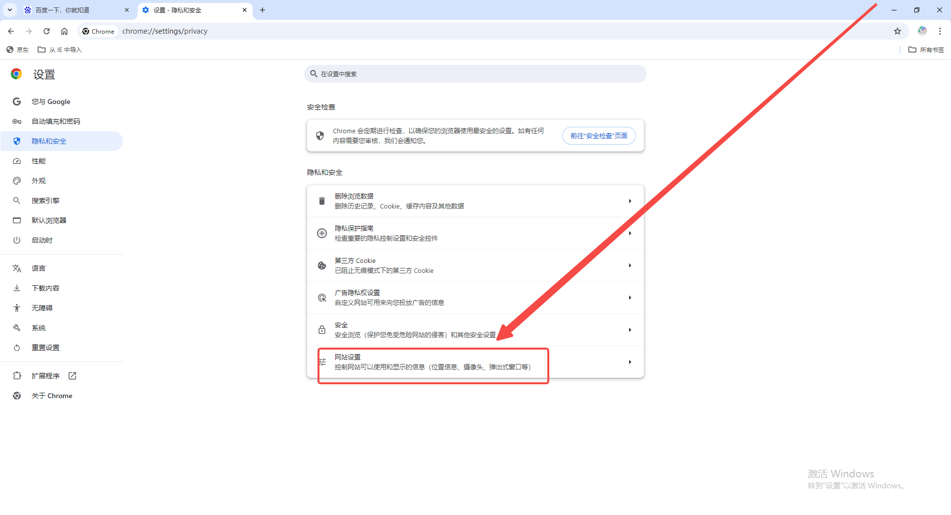Click the address bar URL
The image size is (951, 515).
(x=165, y=31)
